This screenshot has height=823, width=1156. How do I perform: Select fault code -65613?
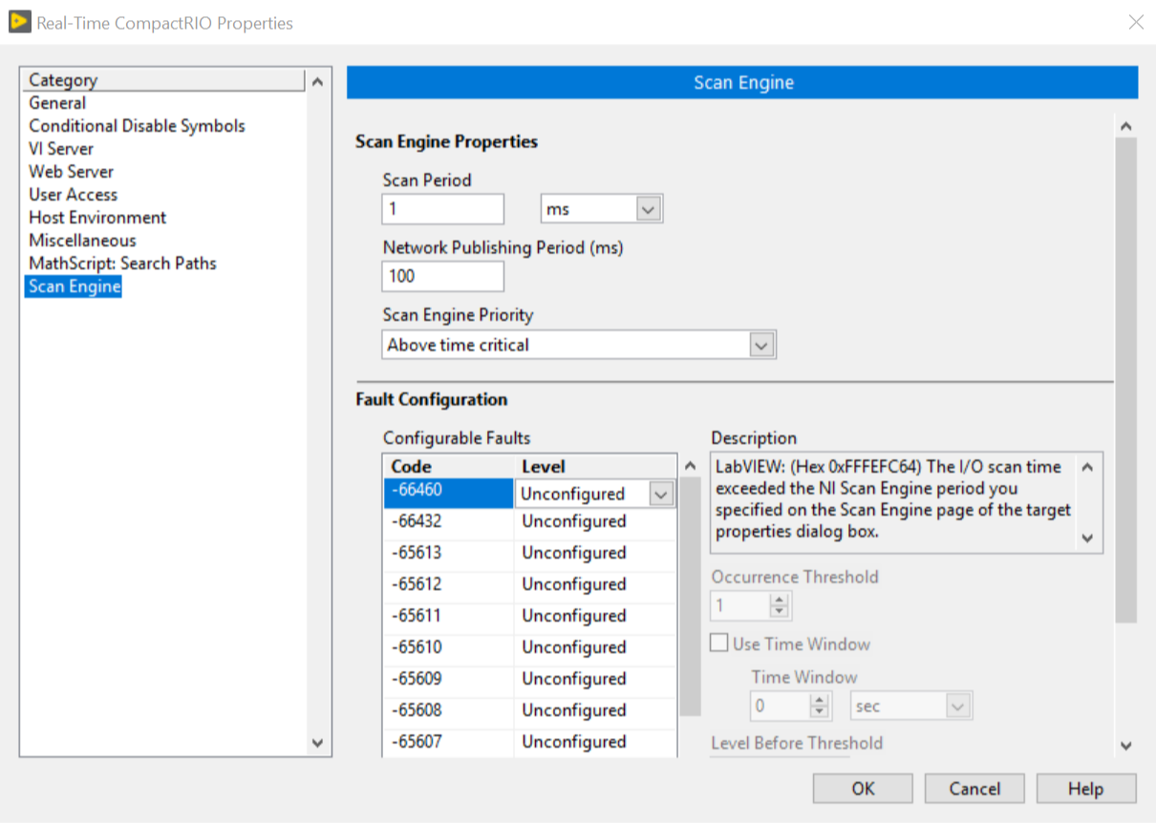[x=448, y=553]
